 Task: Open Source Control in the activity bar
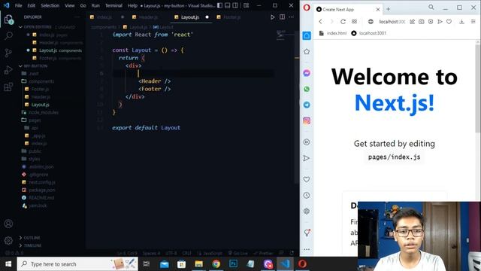[x=8, y=53]
